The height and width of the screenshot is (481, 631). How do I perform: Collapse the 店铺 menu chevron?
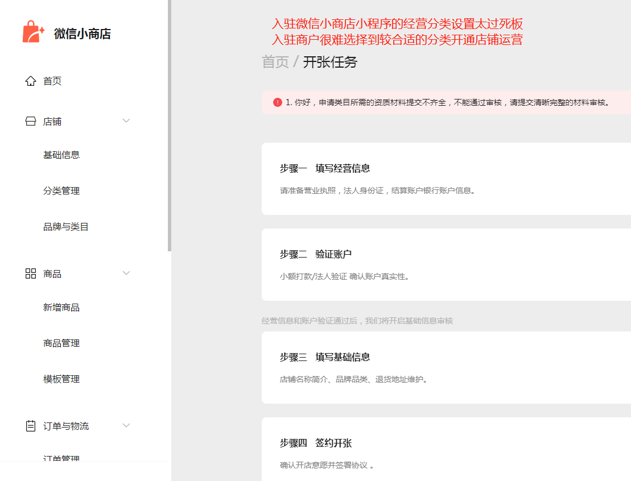coord(126,121)
